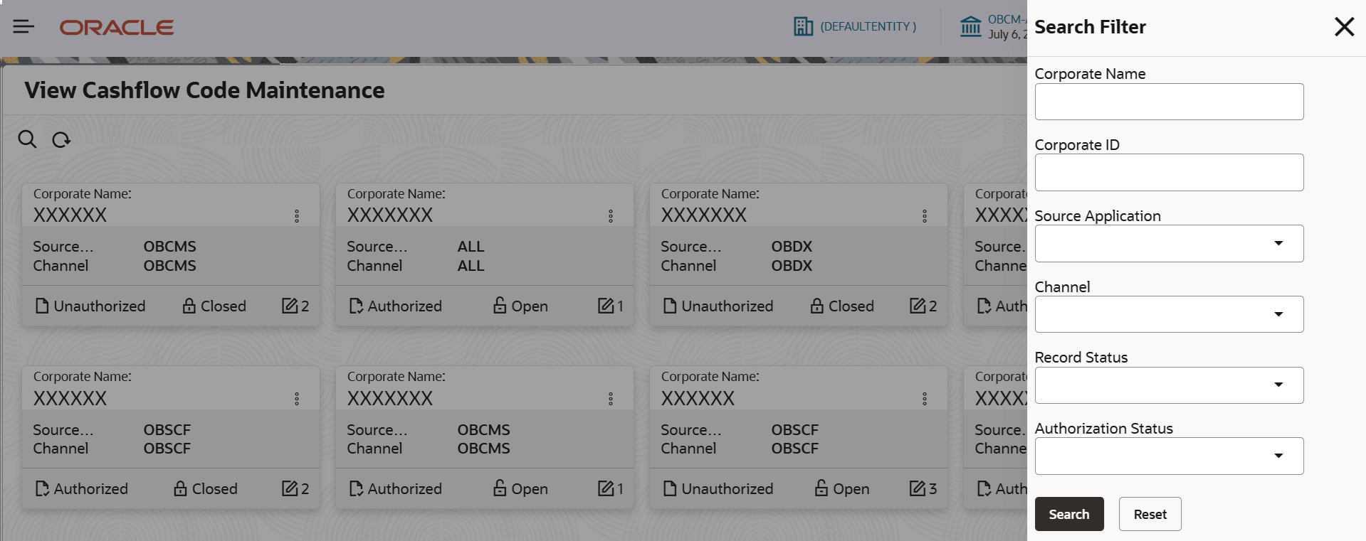This screenshot has height=541, width=1366.
Task: Click Closed lock icon on OBSCF Authorized card
Action: pos(181,488)
